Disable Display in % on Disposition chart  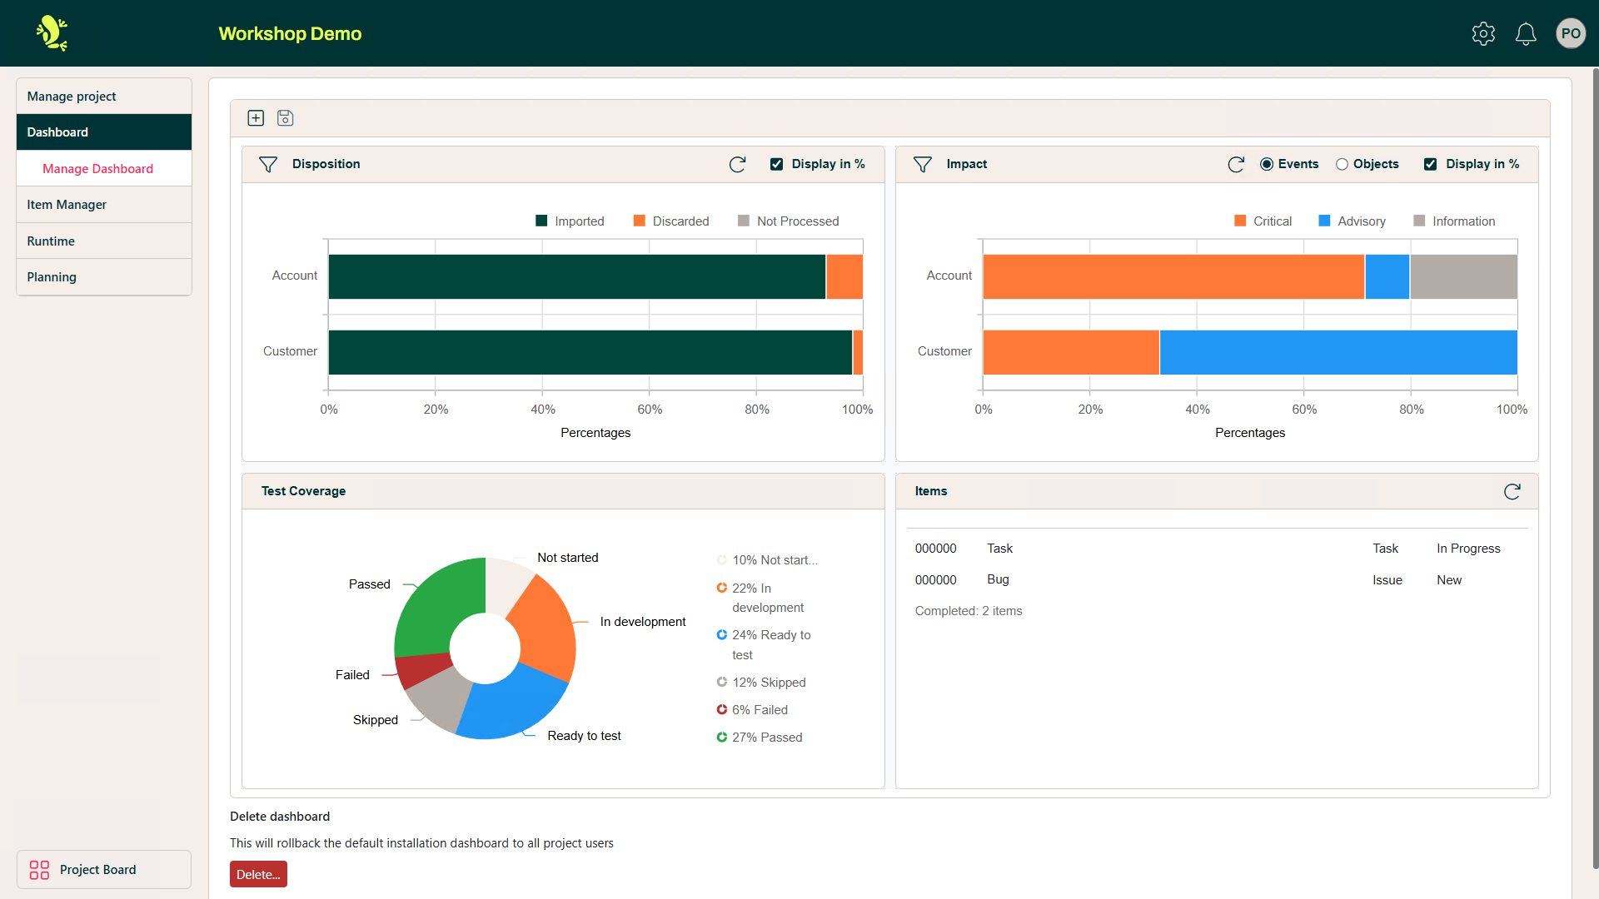pyautogui.click(x=777, y=164)
